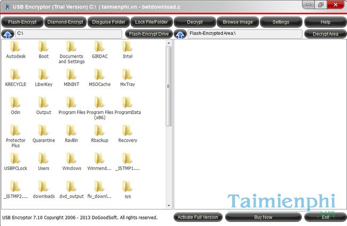This screenshot has width=347, height=226.
Task: Select the RavBin folder
Action: point(71,134)
